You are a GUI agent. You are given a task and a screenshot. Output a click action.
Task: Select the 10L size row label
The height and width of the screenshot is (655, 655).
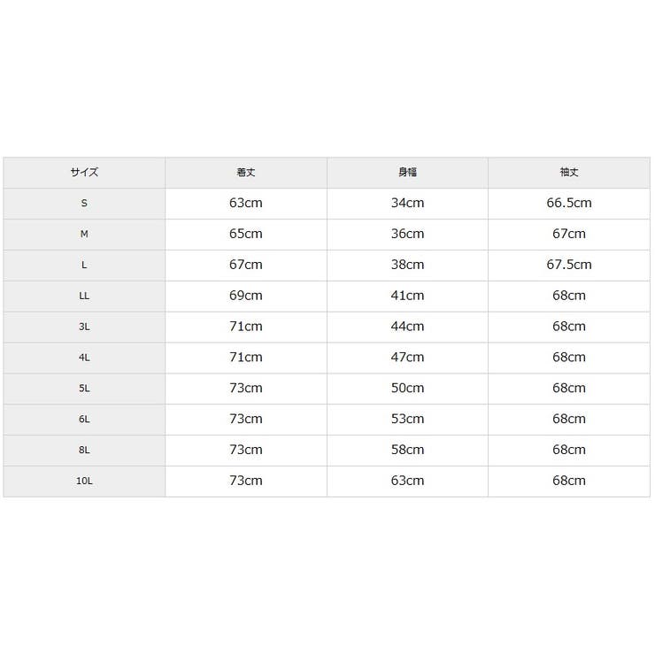(84, 482)
